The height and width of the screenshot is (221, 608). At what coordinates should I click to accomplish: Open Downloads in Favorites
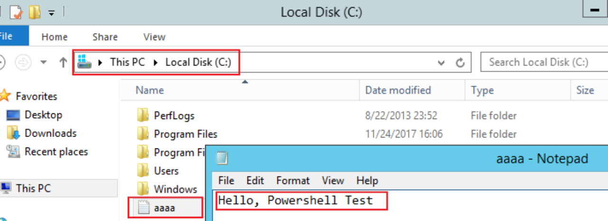[x=50, y=133]
